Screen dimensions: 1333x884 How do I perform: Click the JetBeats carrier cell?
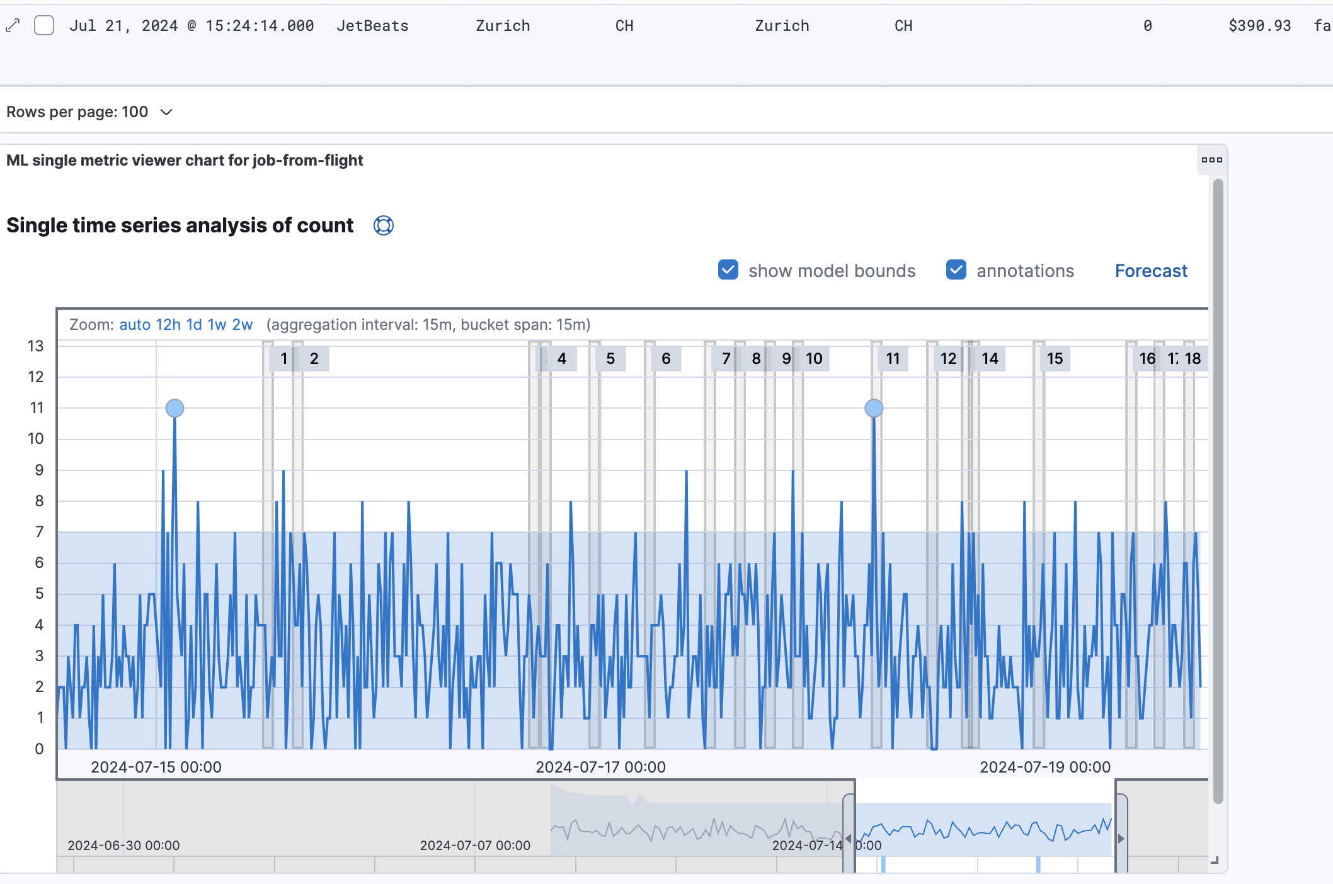(x=372, y=26)
